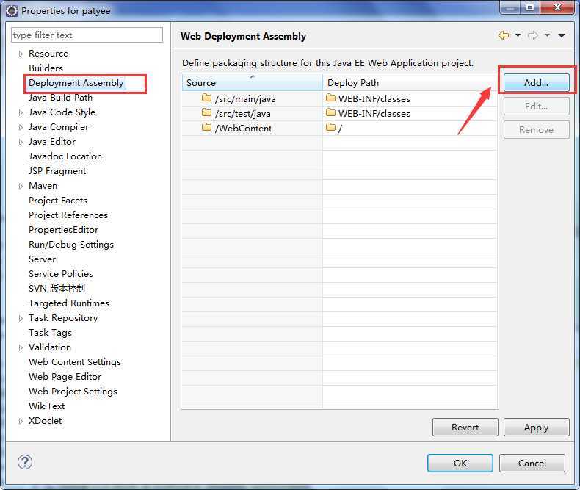The height and width of the screenshot is (490, 580).
Task: Sort by the Source column header
Action: 252,82
